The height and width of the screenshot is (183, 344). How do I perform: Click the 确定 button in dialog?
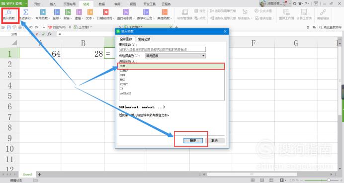point(193,141)
